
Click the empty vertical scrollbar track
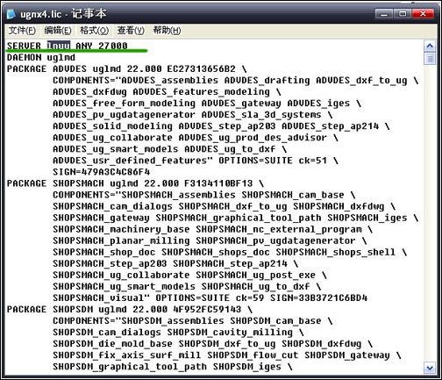(430, 213)
